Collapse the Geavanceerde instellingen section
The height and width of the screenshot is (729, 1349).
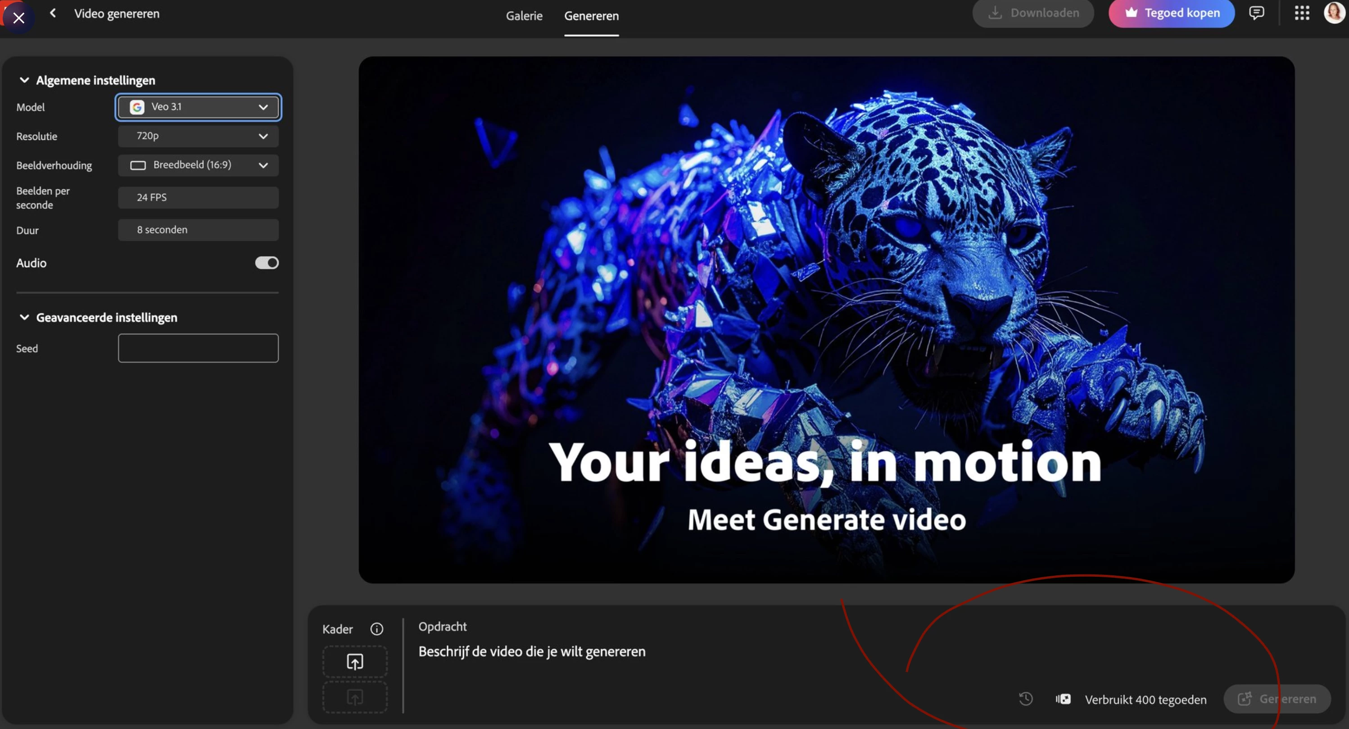(x=24, y=318)
